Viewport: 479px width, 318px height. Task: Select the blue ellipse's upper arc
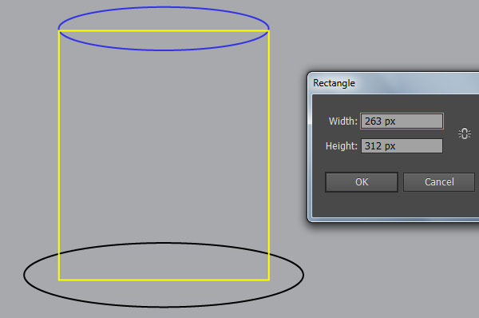[x=164, y=7]
